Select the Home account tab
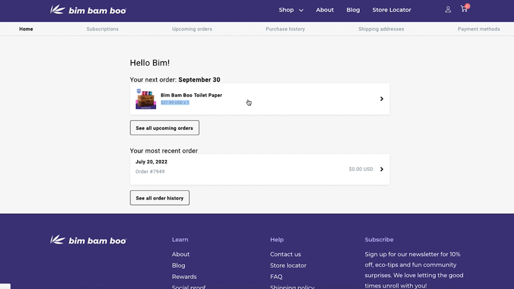Viewport: 514px width, 289px height. [x=26, y=29]
